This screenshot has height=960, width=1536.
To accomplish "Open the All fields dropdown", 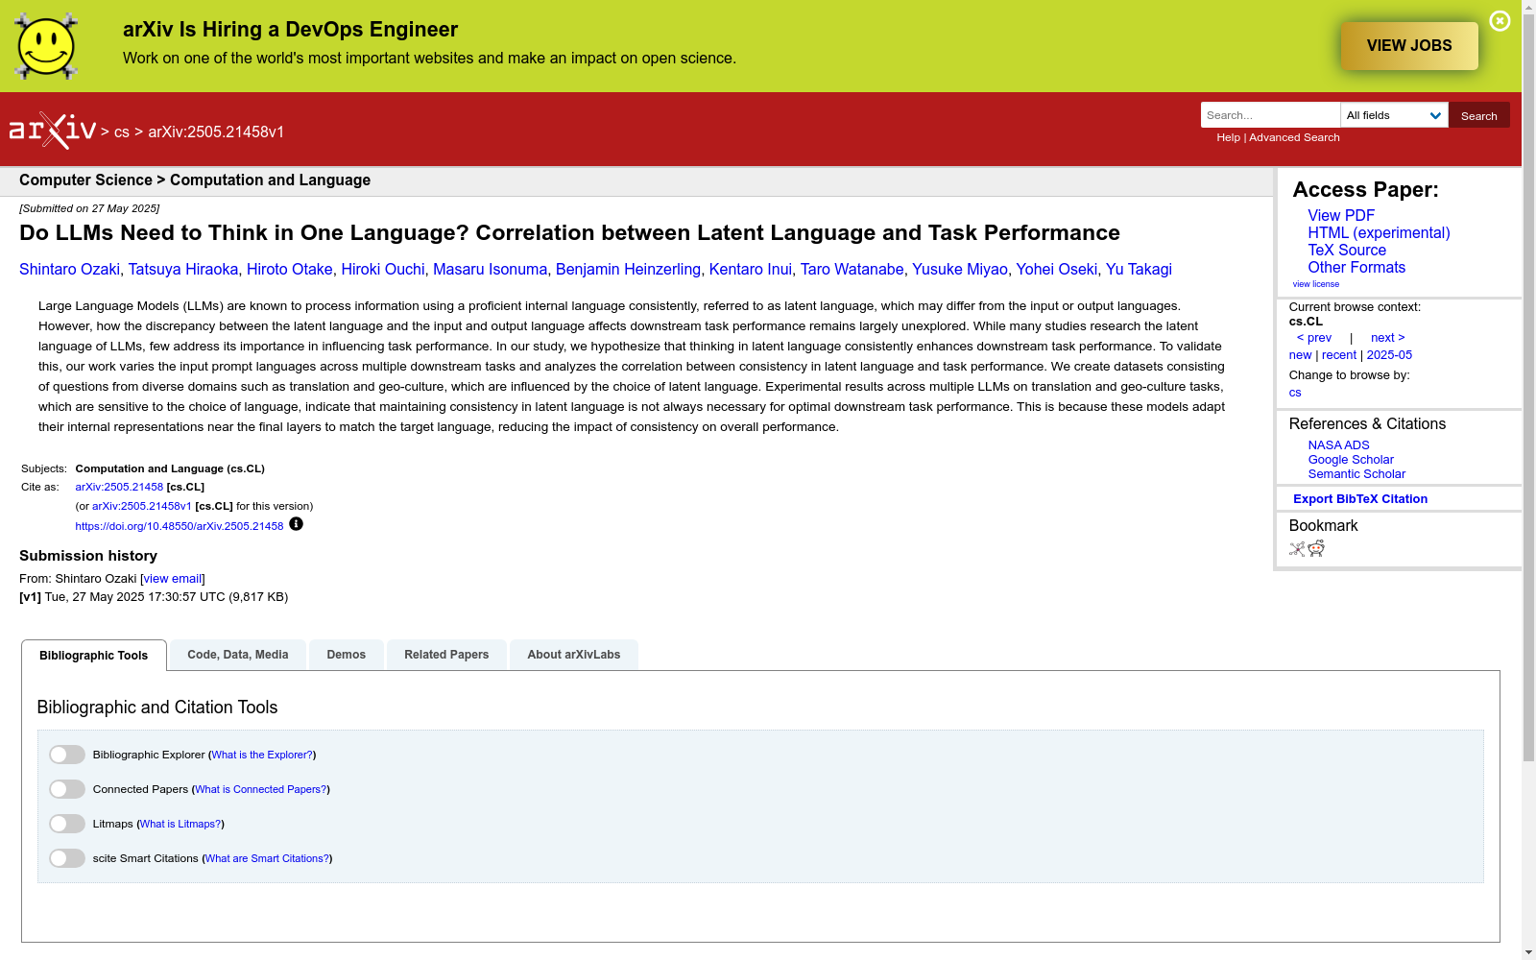I will tap(1394, 115).
